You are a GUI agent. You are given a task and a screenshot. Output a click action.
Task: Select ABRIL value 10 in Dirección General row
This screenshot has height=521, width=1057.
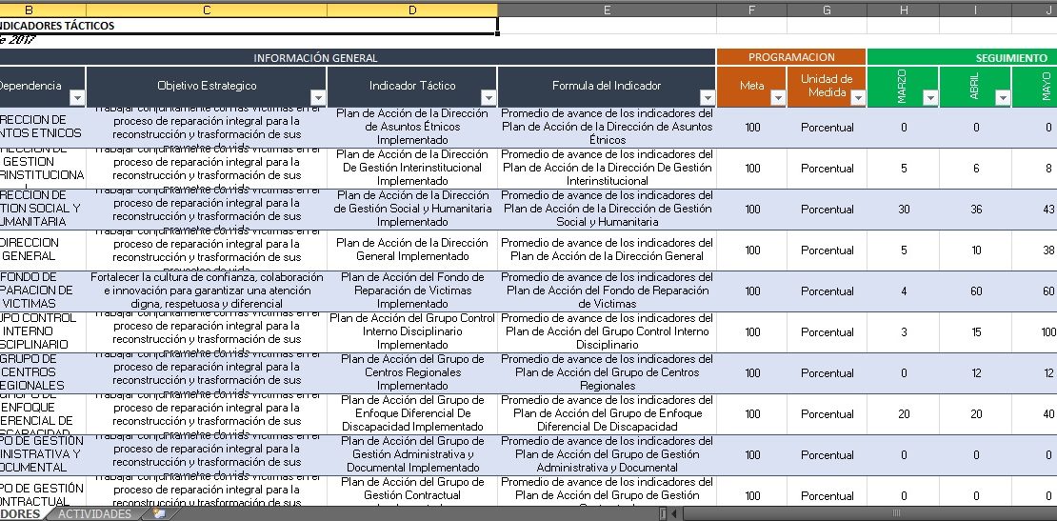[975, 250]
